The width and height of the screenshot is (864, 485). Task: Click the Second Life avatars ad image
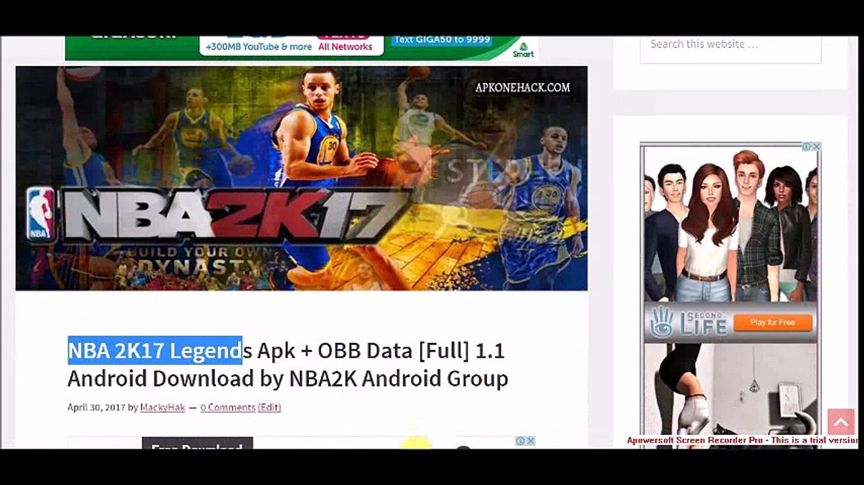click(x=730, y=224)
